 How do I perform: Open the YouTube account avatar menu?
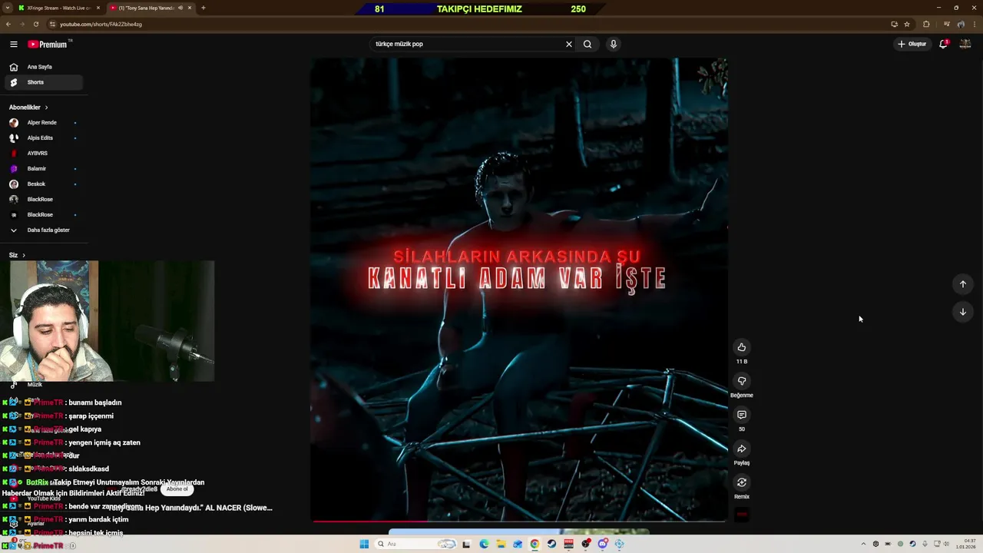click(x=965, y=44)
